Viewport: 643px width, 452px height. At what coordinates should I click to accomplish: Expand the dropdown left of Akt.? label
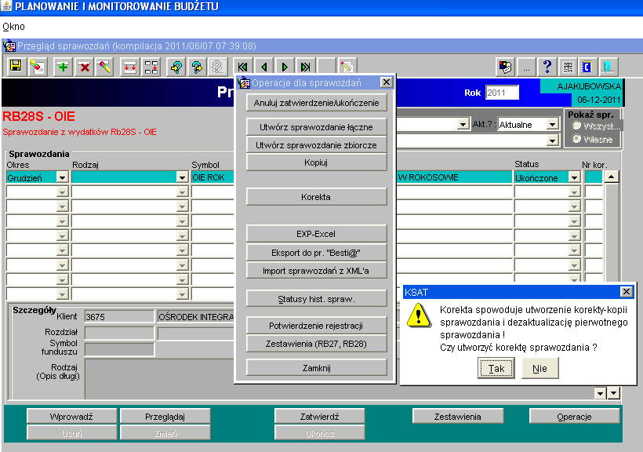(x=463, y=124)
